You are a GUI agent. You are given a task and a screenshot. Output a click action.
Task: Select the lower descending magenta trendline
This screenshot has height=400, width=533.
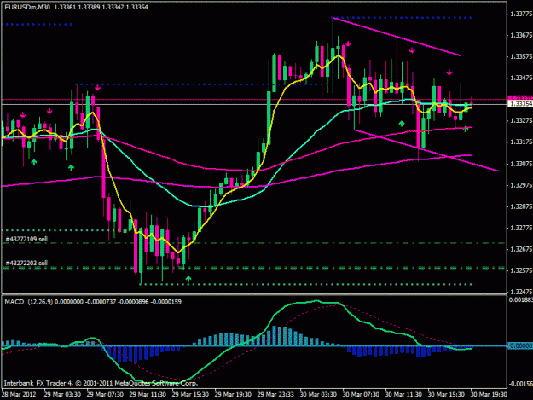pos(426,150)
